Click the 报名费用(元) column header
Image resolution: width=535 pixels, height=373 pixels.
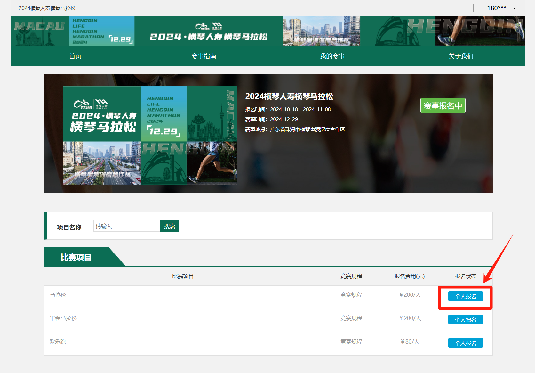pyautogui.click(x=410, y=276)
